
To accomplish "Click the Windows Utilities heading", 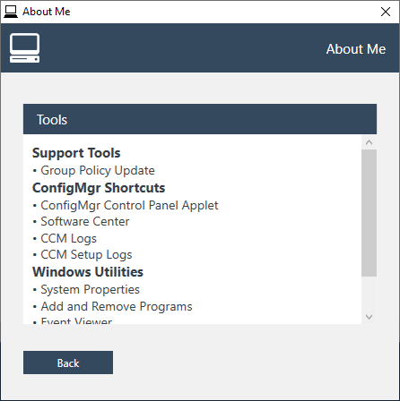I will tap(88, 272).
